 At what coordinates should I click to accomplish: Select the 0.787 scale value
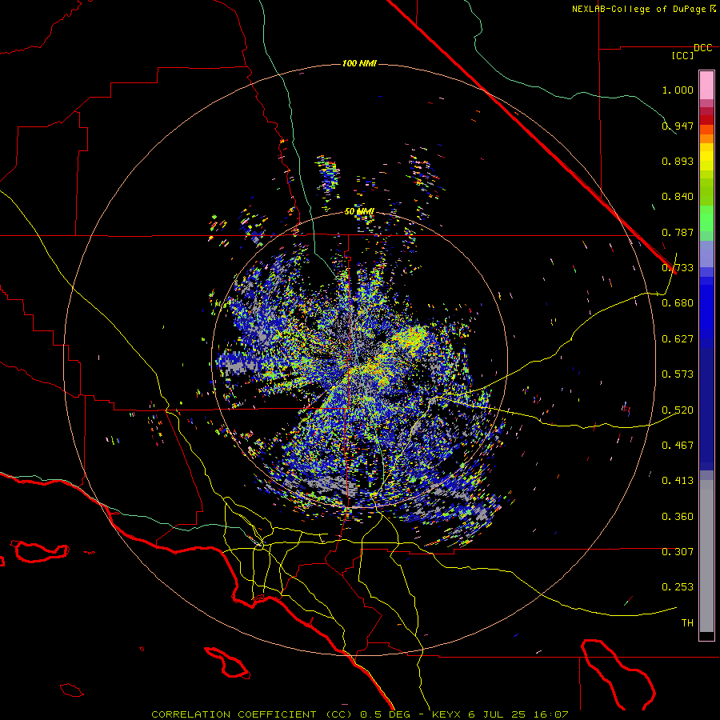[x=678, y=232]
